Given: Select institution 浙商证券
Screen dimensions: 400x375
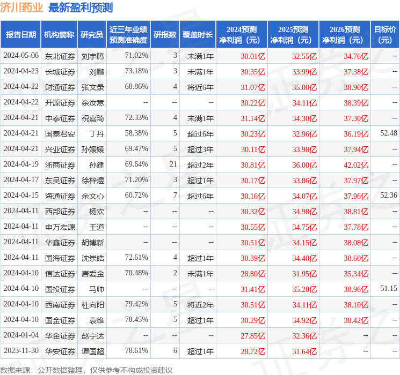Looking at the screenshot, I should [60, 165].
